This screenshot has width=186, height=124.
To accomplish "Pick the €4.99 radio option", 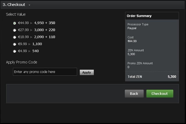I will coord(15,51).
